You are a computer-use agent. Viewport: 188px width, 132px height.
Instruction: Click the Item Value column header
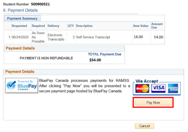click(x=141, y=26)
